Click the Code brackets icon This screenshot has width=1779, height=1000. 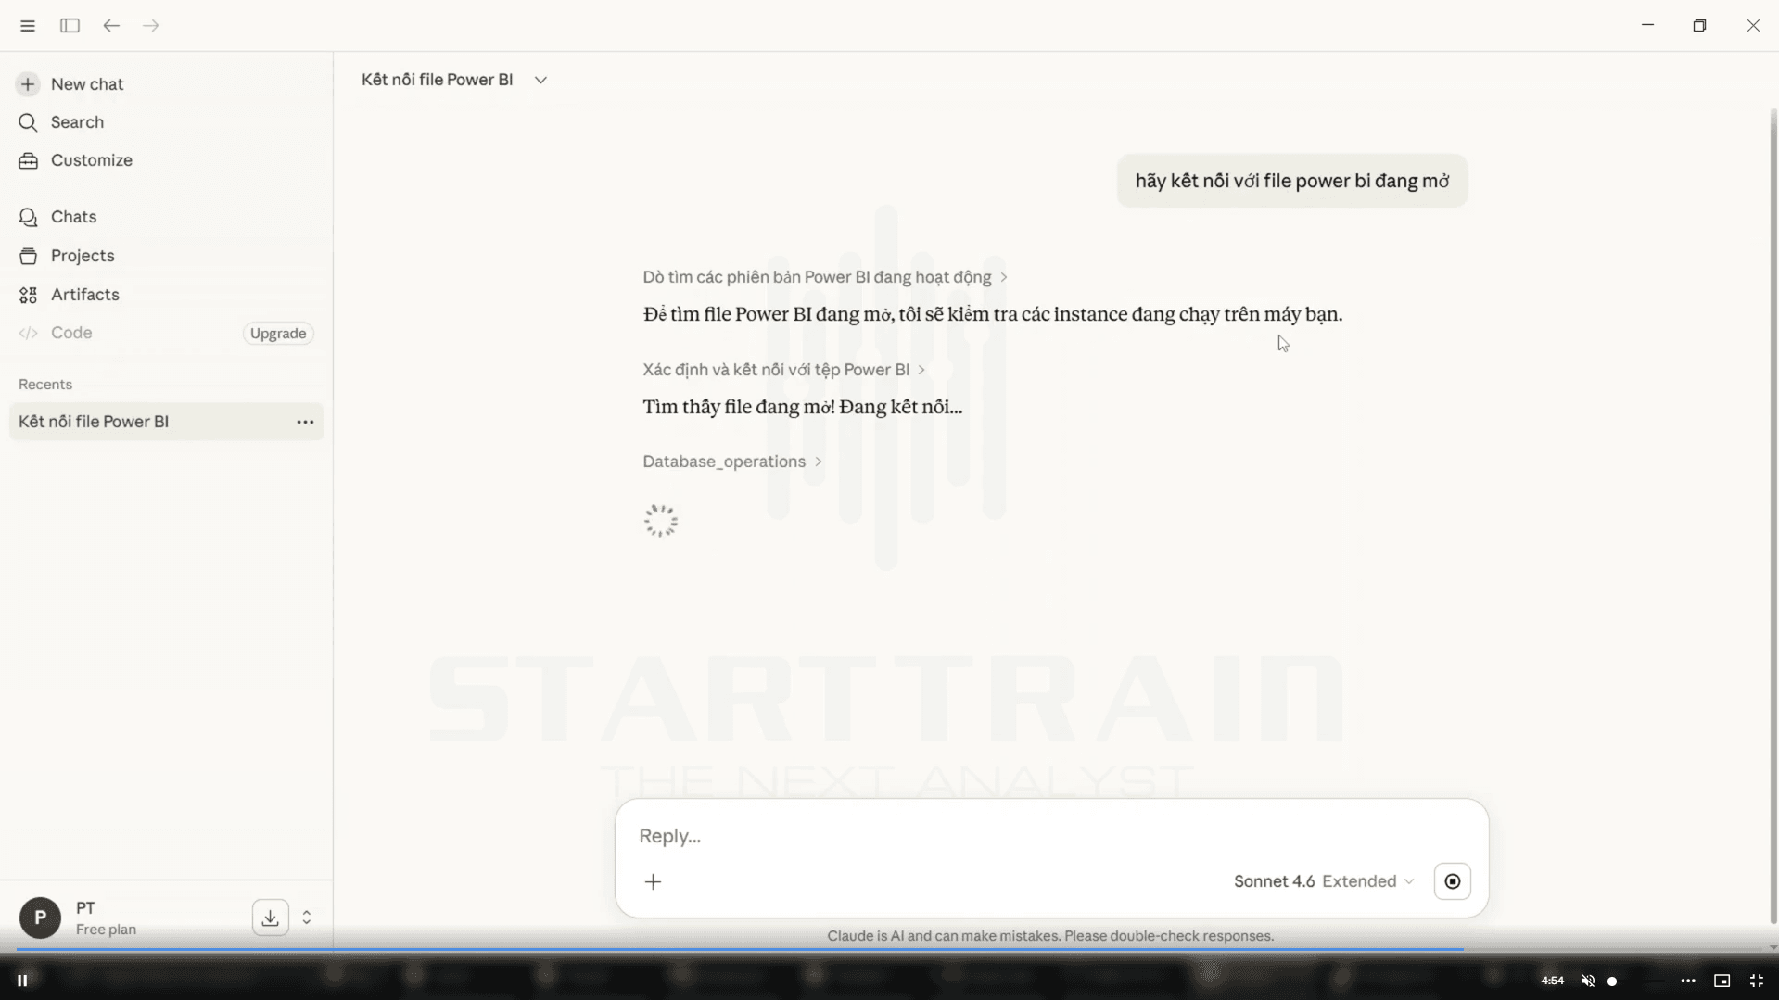(x=28, y=333)
